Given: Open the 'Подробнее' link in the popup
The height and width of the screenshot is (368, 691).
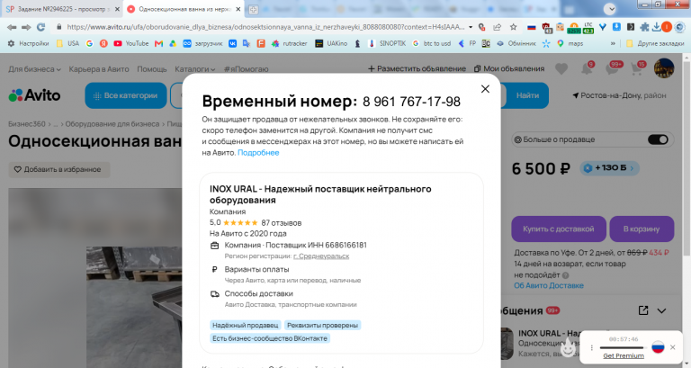Looking at the screenshot, I should 258,152.
